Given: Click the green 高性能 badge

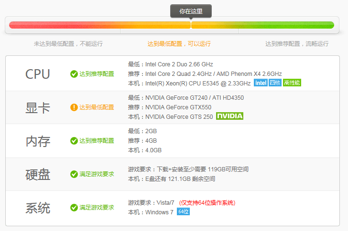Looking at the screenshot, I should tap(292, 83).
